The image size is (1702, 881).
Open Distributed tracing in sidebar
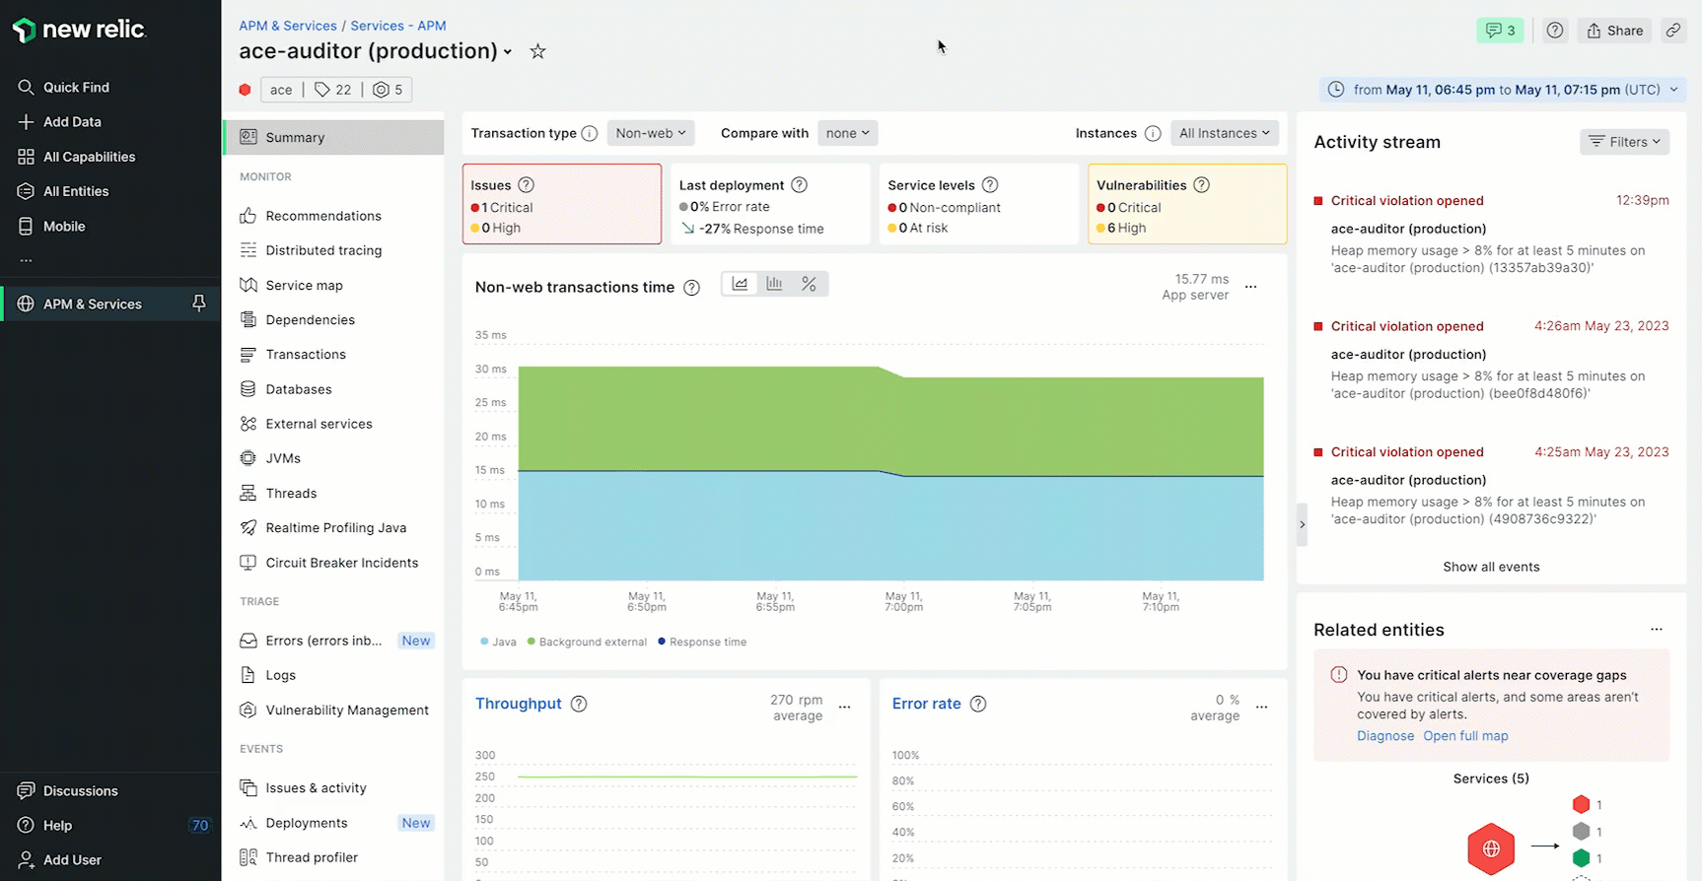point(323,250)
